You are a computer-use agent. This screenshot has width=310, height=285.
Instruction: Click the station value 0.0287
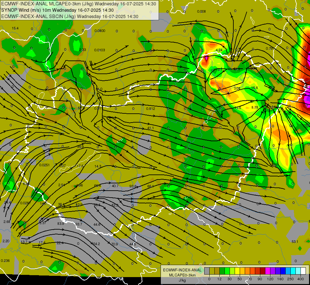[x=26, y=203]
